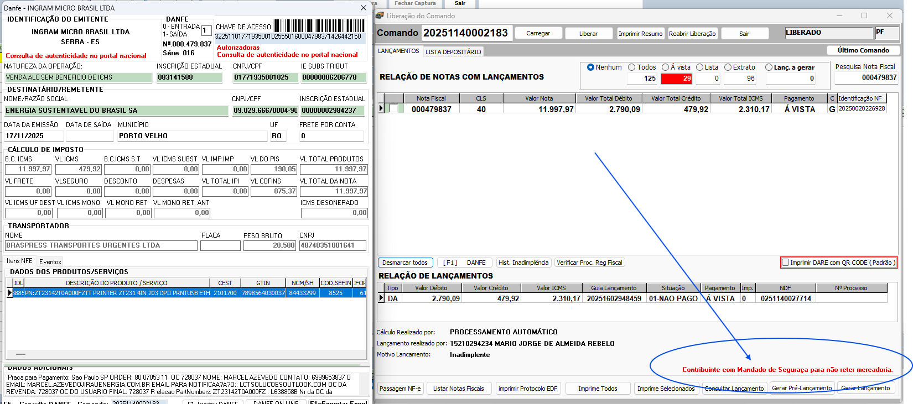The image size is (913, 404).
Task: Select the Á vista radio button
Action: click(666, 67)
